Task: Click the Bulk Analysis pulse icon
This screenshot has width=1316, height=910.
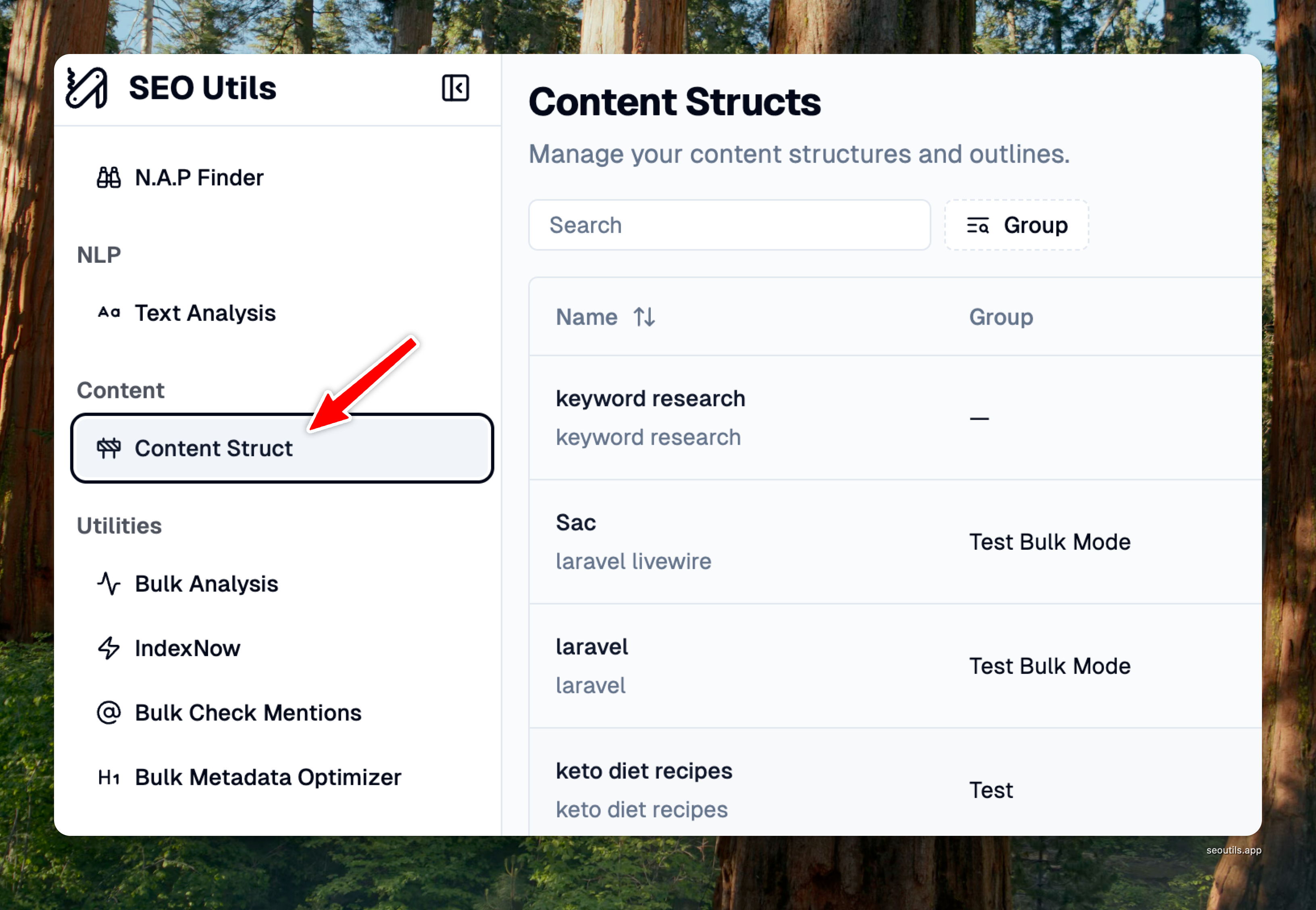Action: pyautogui.click(x=108, y=584)
